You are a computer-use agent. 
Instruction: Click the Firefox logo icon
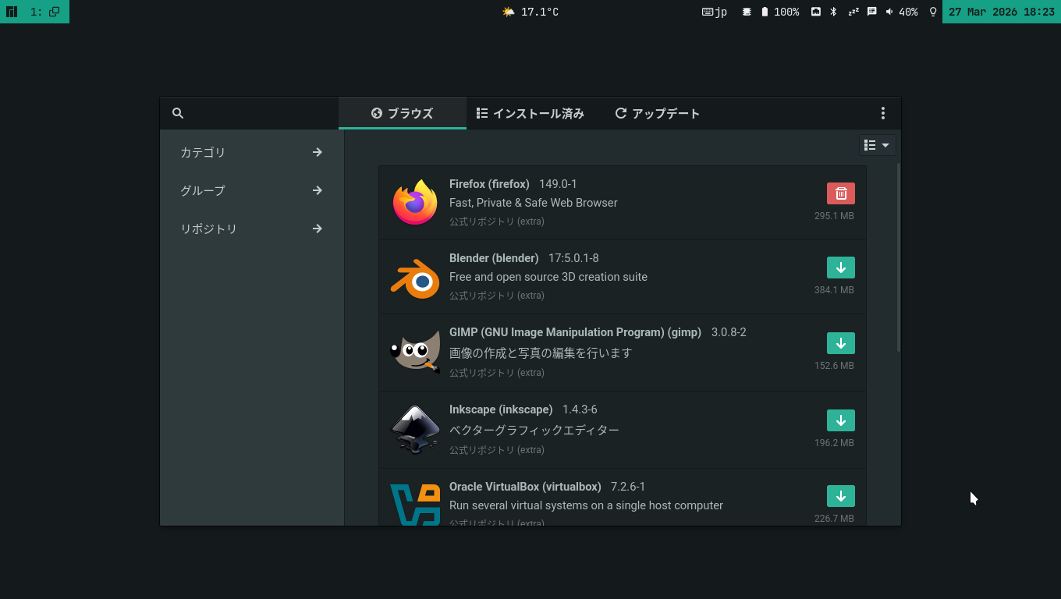point(415,202)
